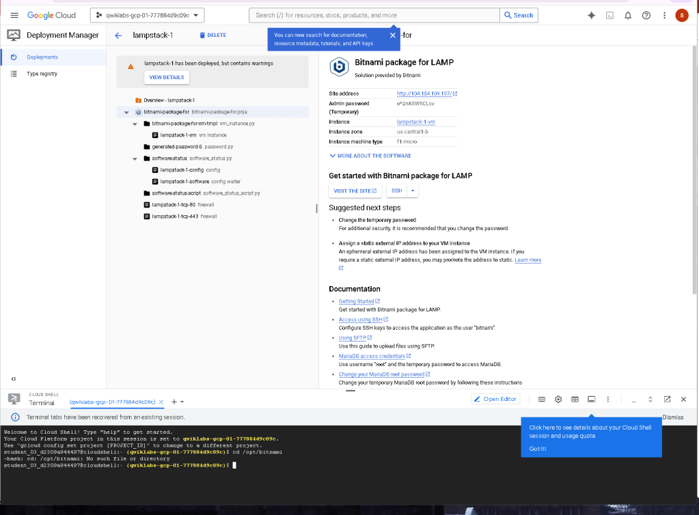Image resolution: width=699 pixels, height=515 pixels.
Task: Select Overview - lampstack-1 in the tree
Action: pyautogui.click(x=169, y=100)
